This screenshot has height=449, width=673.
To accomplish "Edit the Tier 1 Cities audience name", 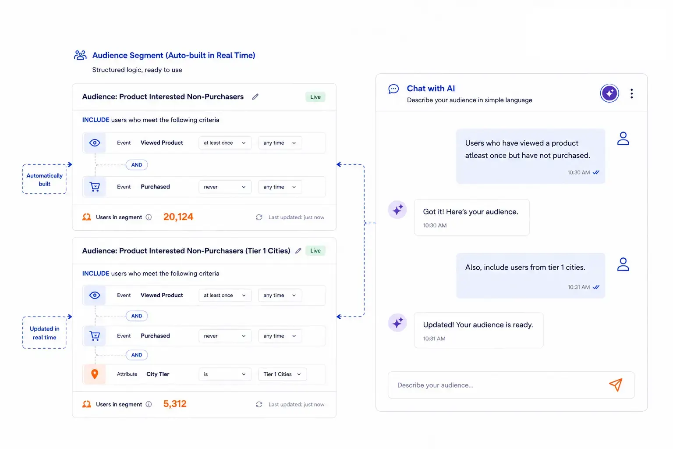I will (298, 251).
